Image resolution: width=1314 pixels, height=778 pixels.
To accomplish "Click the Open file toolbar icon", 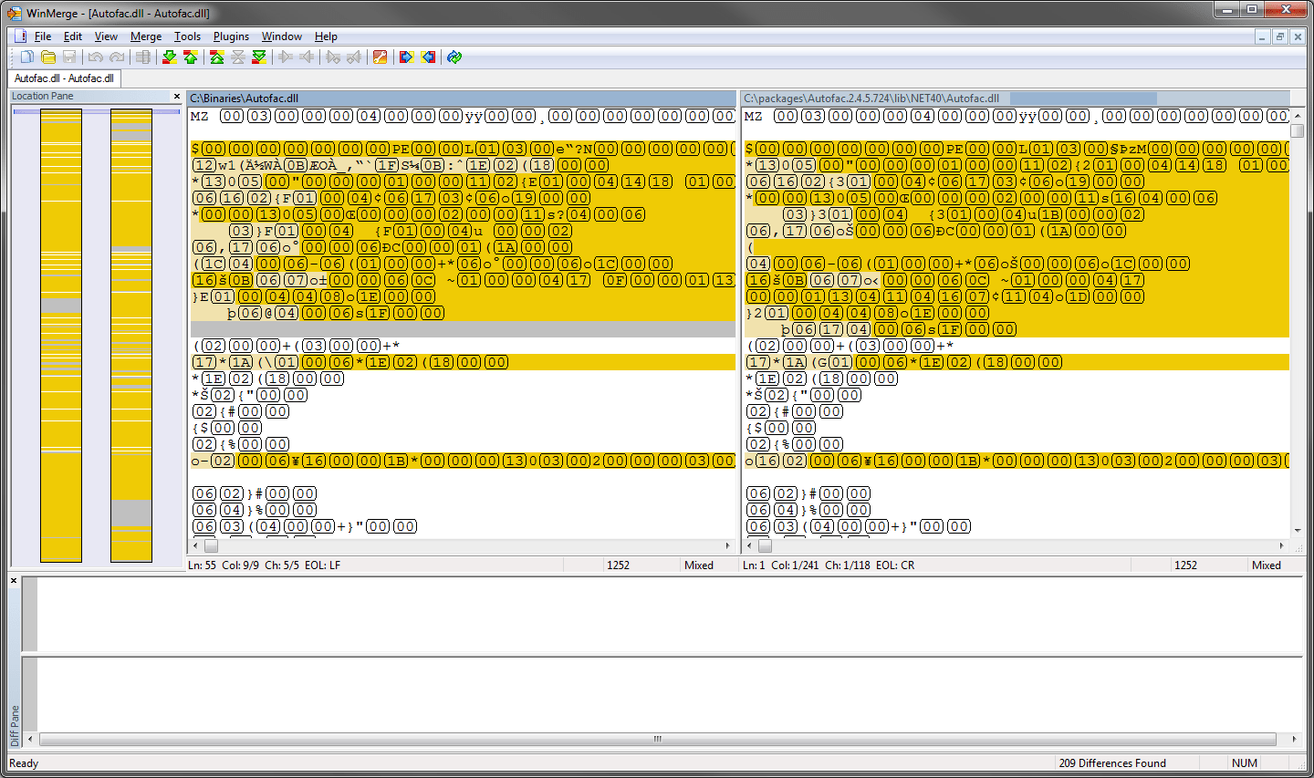I will 48,57.
